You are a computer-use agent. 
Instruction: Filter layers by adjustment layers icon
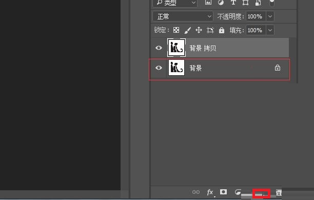221,2
